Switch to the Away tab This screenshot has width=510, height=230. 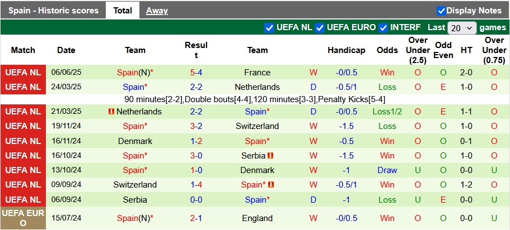tap(157, 11)
